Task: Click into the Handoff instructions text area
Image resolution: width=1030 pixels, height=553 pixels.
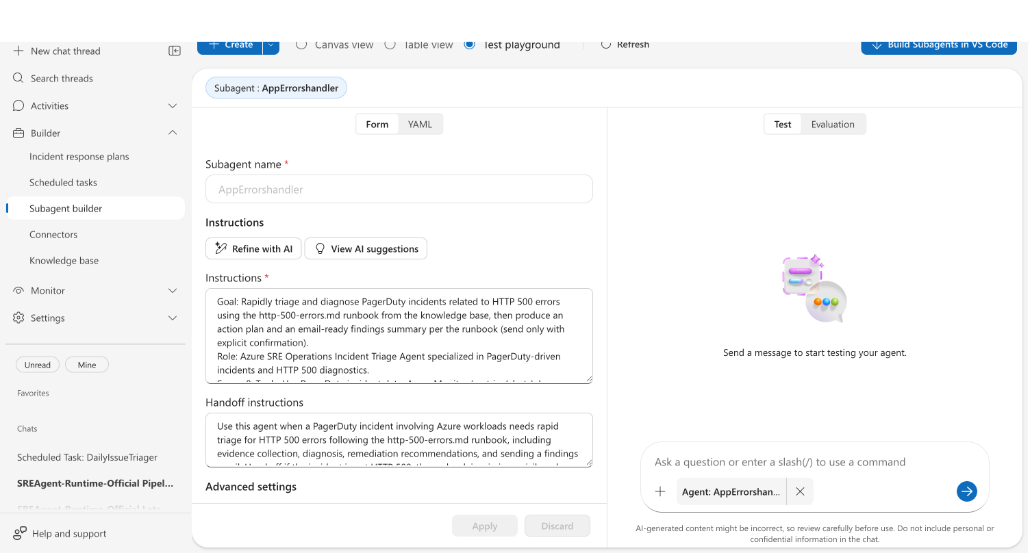Action: coord(399,440)
